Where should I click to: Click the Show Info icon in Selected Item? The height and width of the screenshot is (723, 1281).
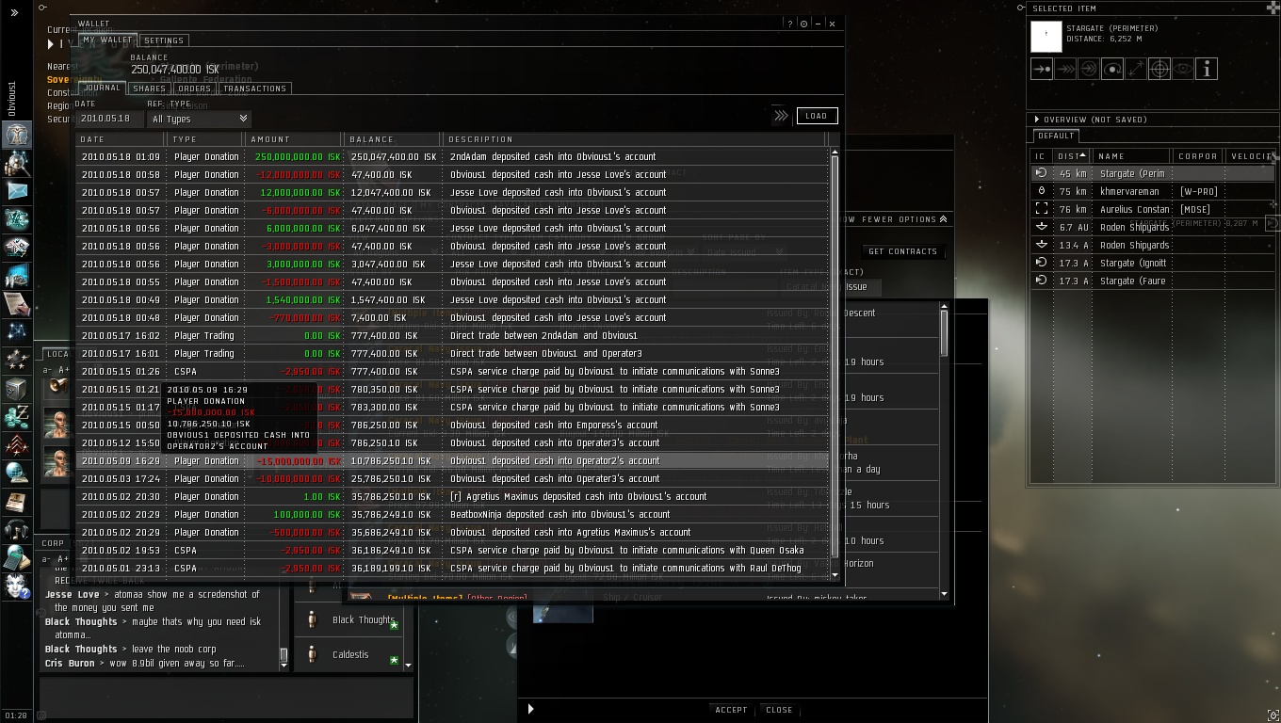(x=1207, y=69)
